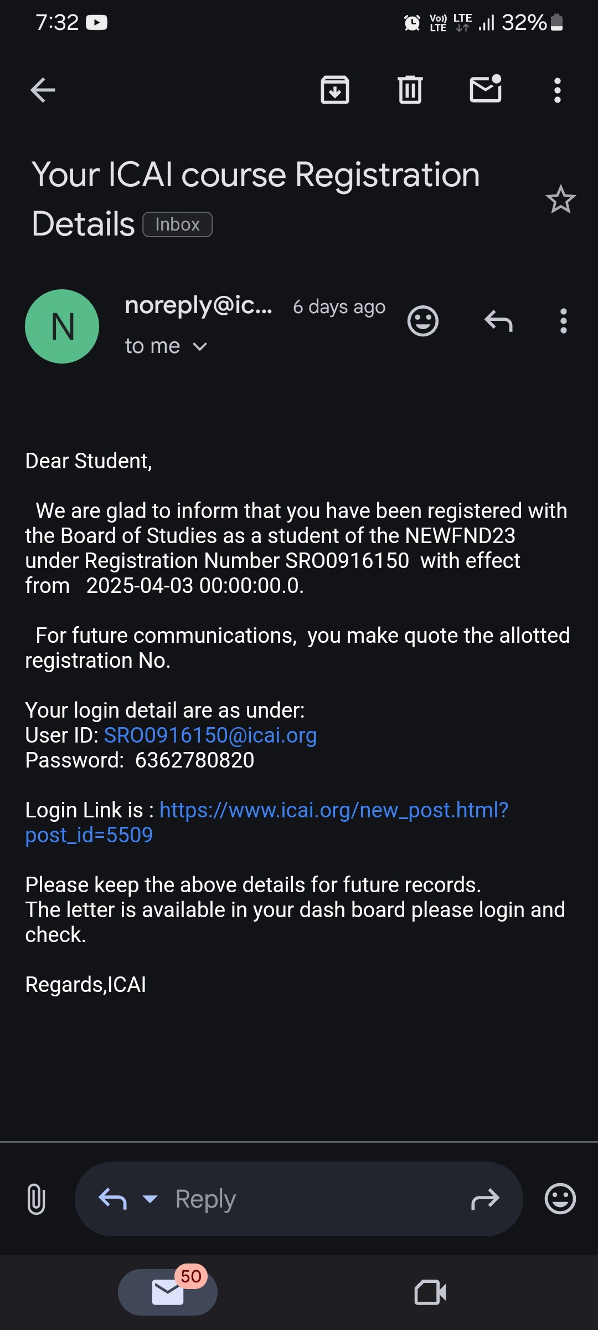Screen dimensions: 598x1330
Task: Open the icai.org login link
Action: point(333,810)
